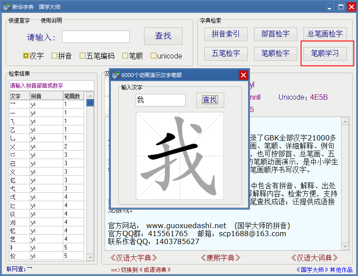Viewport: 358px width, 276px height.
Task: Select the 刈 row in results
Action: (47, 222)
